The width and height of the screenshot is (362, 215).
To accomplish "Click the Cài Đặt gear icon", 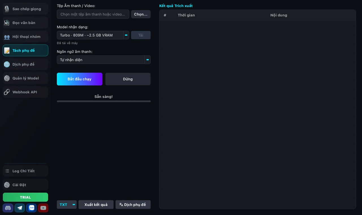I will pyautogui.click(x=7, y=185).
